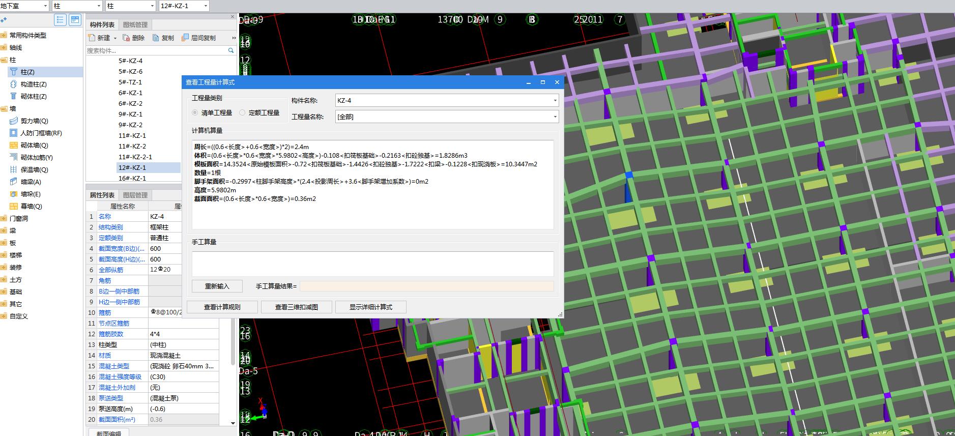This screenshot has width=955, height=436.
Task: Click property list scrollbar down arrow
Action: pos(233,423)
